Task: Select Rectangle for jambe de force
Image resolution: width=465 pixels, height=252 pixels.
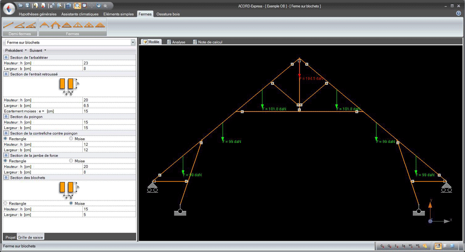Action: pyautogui.click(x=5, y=161)
